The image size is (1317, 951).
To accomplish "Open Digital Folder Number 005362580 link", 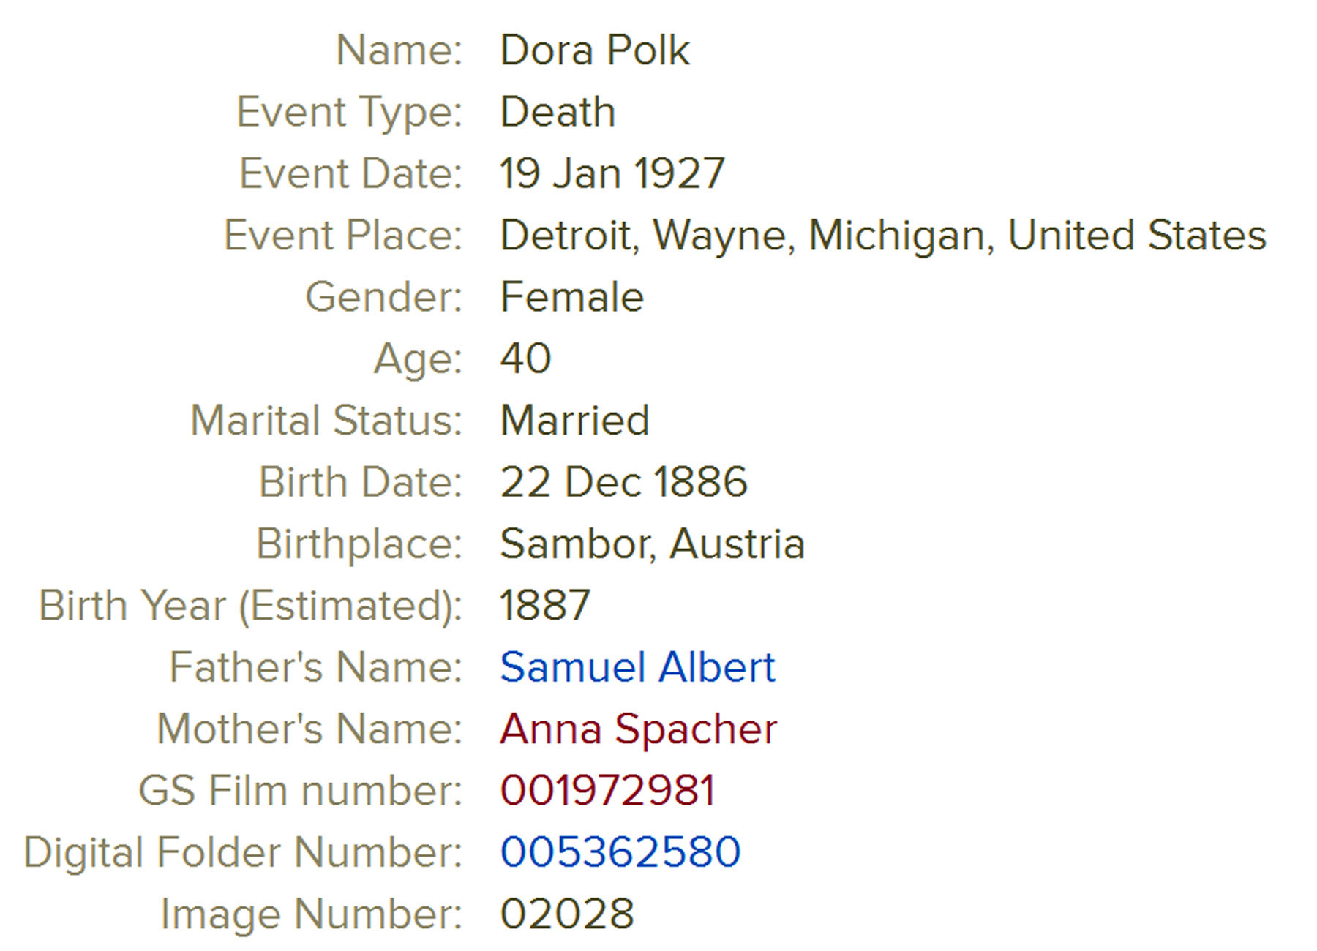I will pos(620,852).
